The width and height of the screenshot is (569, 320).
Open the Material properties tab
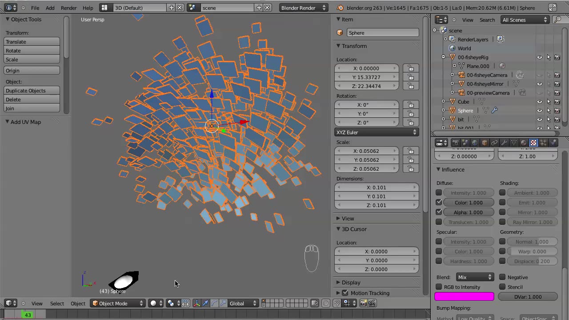(524, 143)
